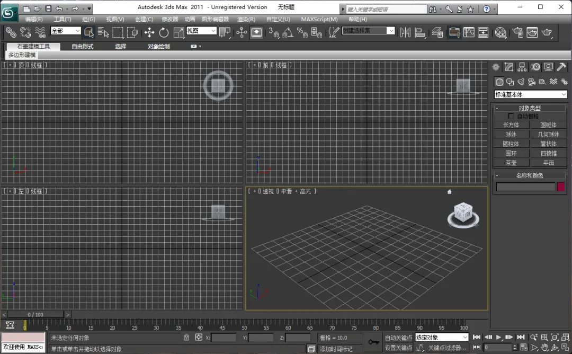Viewport: 572px width, 354px height.
Task: Open the named selection sets dropdown
Action: click(x=369, y=31)
